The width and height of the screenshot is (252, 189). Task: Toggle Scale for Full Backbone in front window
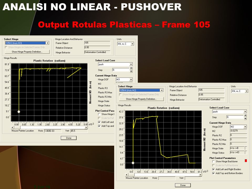click(x=213, y=165)
